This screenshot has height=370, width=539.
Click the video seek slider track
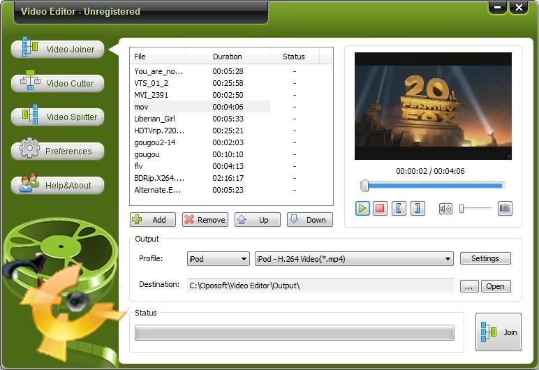click(433, 186)
